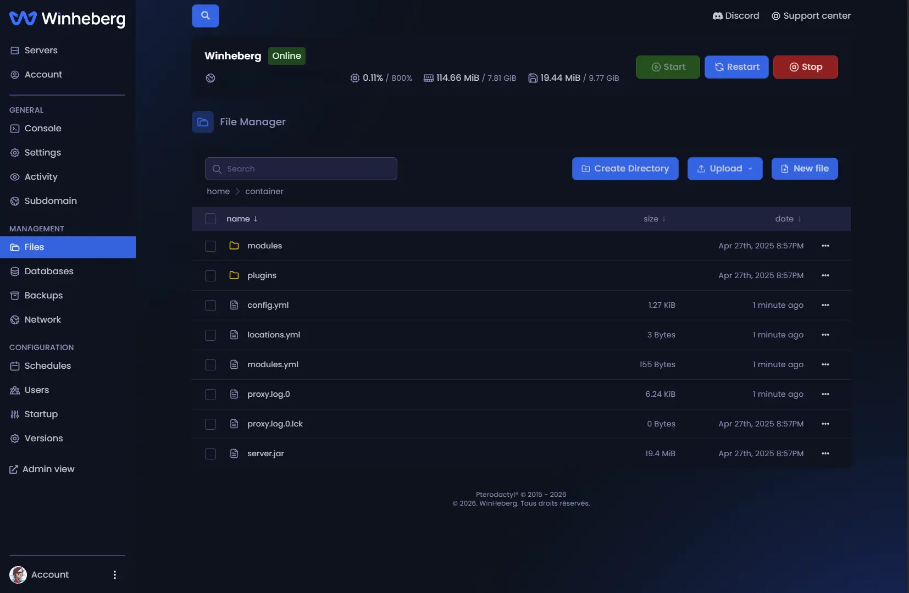Click the globe icon under Winheberg server name
Screen dimensions: 909x593
pyautogui.click(x=210, y=78)
